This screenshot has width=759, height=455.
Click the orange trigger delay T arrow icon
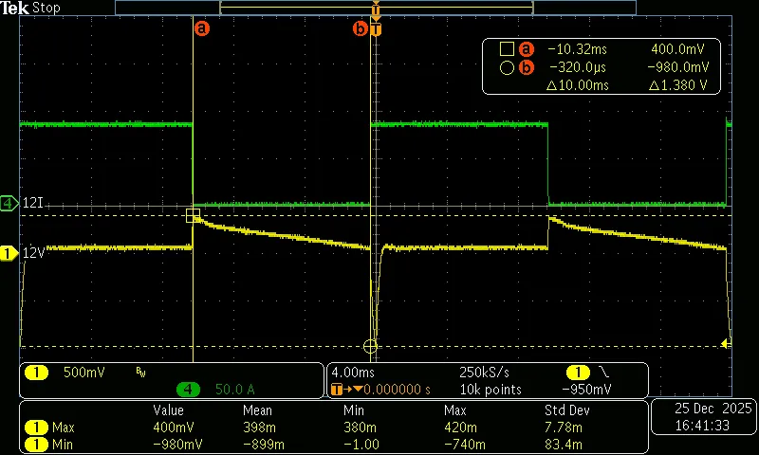pos(346,390)
